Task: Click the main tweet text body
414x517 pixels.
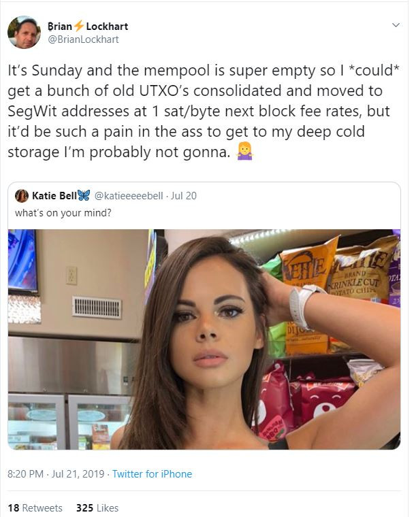Action: [x=204, y=111]
